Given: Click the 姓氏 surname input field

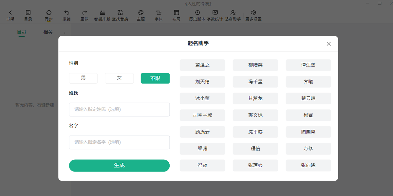Looking at the screenshot, I should [x=119, y=109].
